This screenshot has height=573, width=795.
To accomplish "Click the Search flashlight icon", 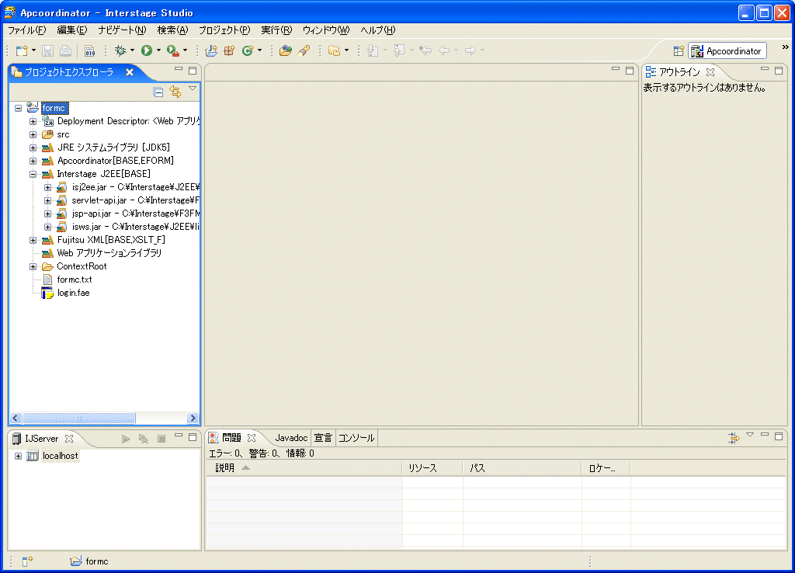I will coord(304,50).
